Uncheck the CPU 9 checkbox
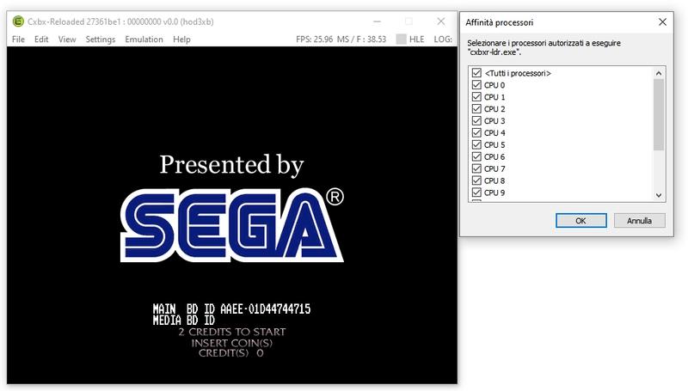This screenshot has height=391, width=688. click(x=476, y=192)
